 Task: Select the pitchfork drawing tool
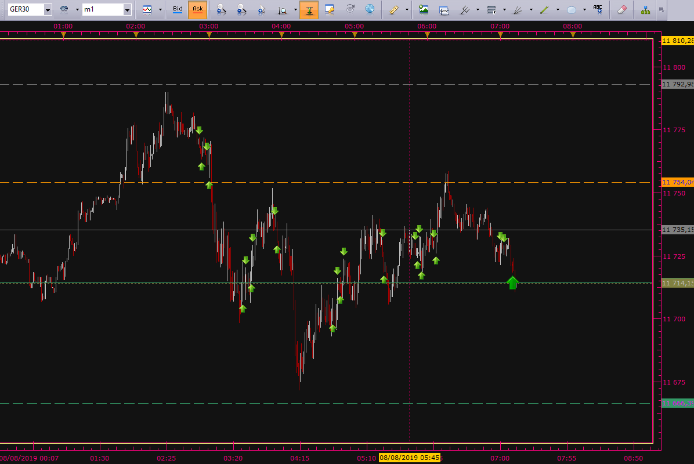pyautogui.click(x=465, y=9)
